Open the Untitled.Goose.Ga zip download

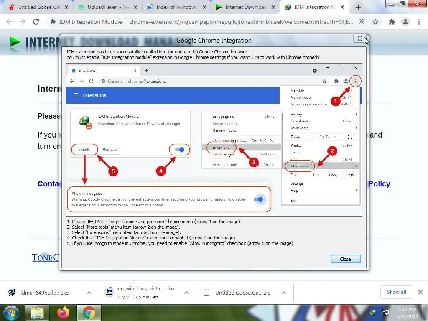click(x=243, y=293)
